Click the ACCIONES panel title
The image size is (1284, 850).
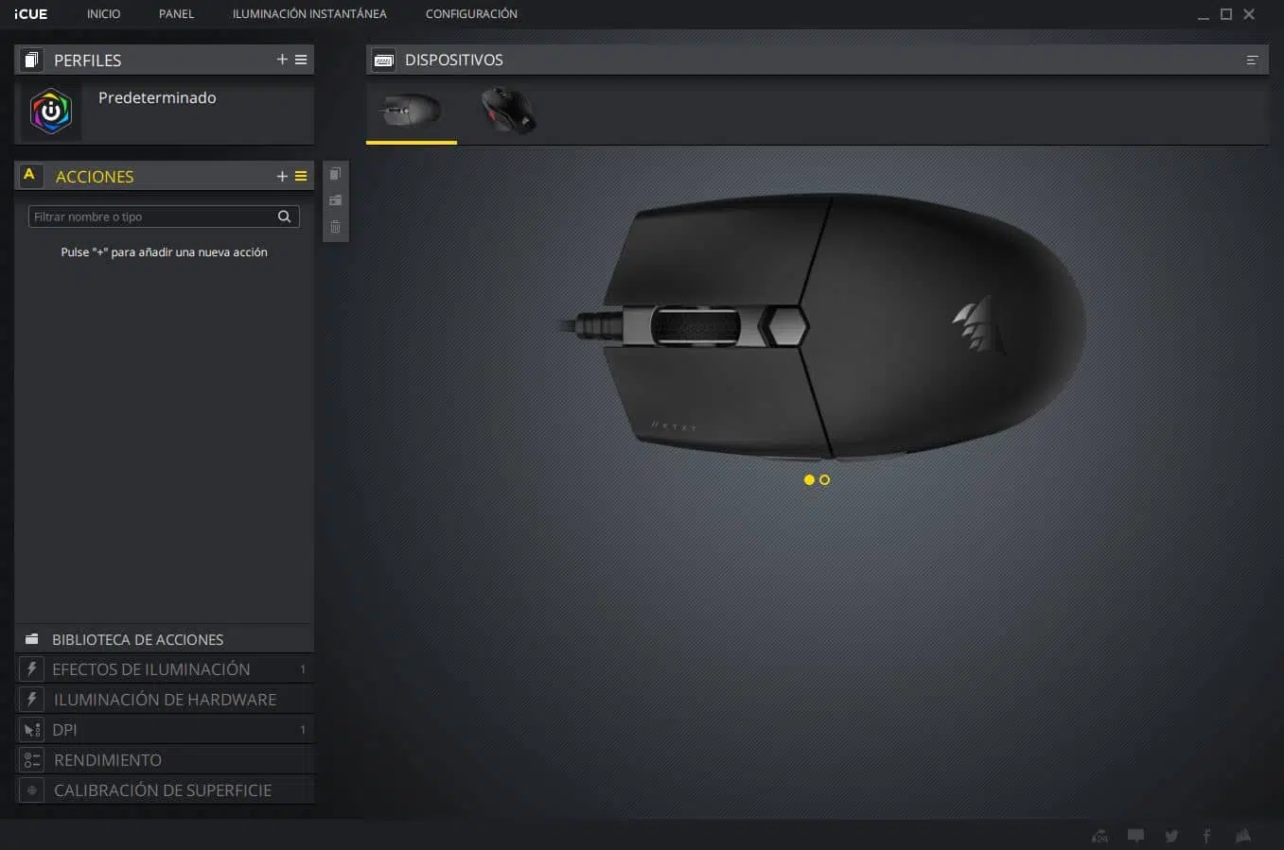click(95, 176)
